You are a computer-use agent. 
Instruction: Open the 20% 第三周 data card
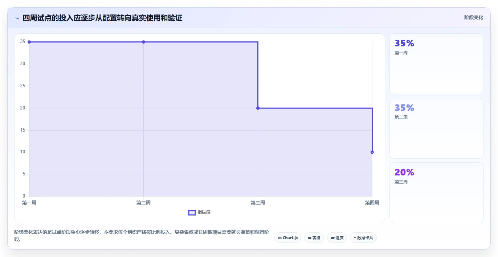click(x=437, y=193)
